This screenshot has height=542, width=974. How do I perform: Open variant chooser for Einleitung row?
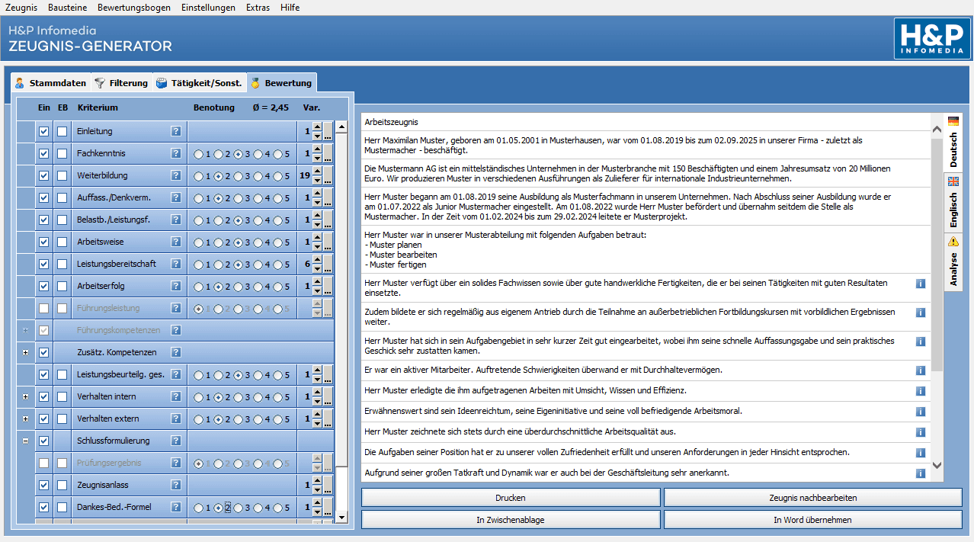point(328,132)
